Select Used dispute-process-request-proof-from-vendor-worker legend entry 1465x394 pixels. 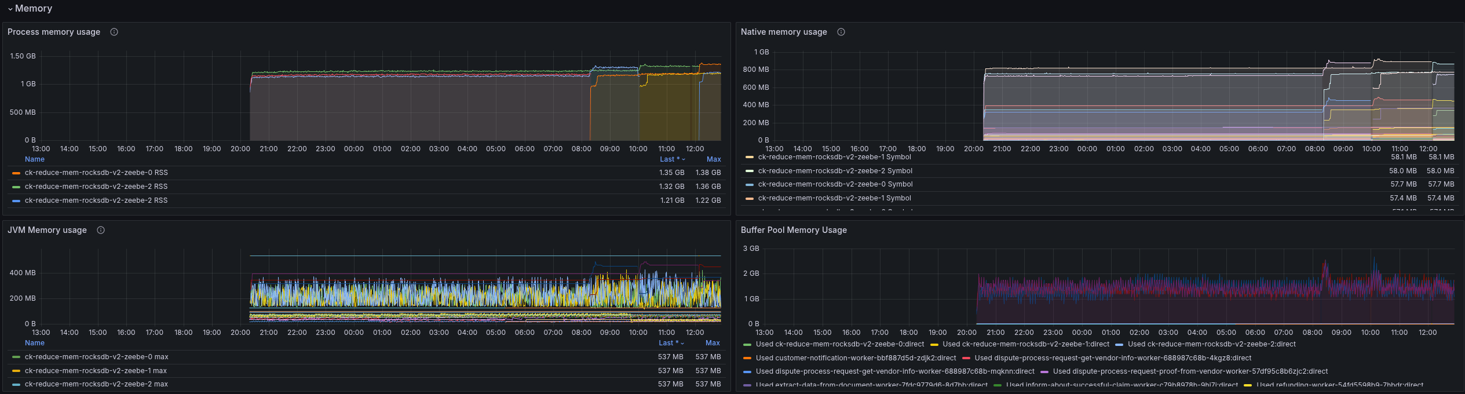click(1190, 371)
